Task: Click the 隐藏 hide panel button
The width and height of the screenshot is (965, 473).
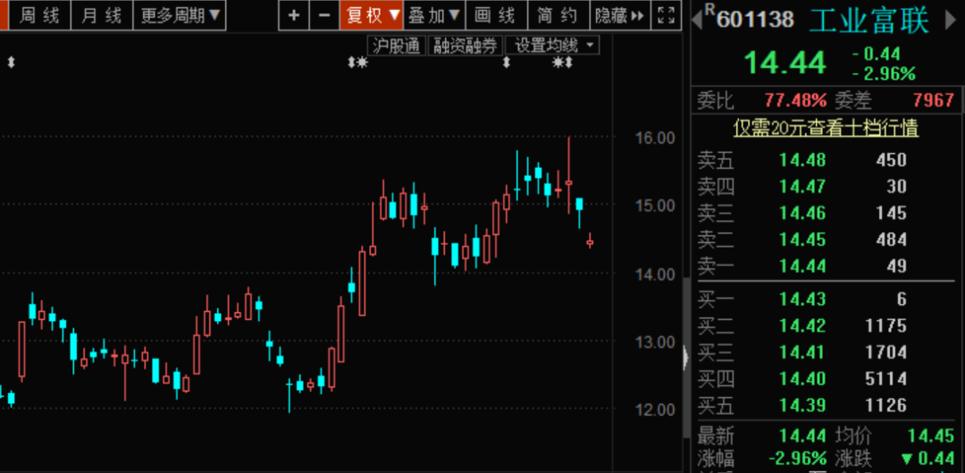Action: click(x=618, y=15)
